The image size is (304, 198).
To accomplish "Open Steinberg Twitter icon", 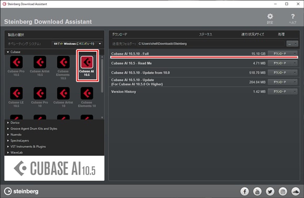I will [x=270, y=191].
